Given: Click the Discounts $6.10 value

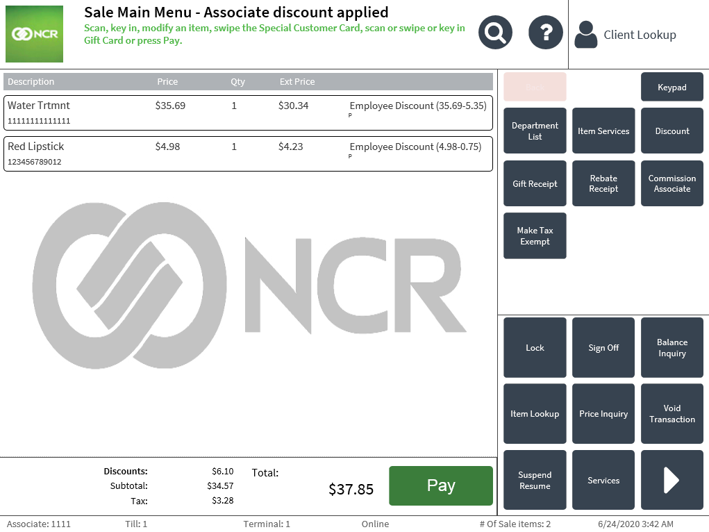Looking at the screenshot, I should pyautogui.click(x=222, y=471).
